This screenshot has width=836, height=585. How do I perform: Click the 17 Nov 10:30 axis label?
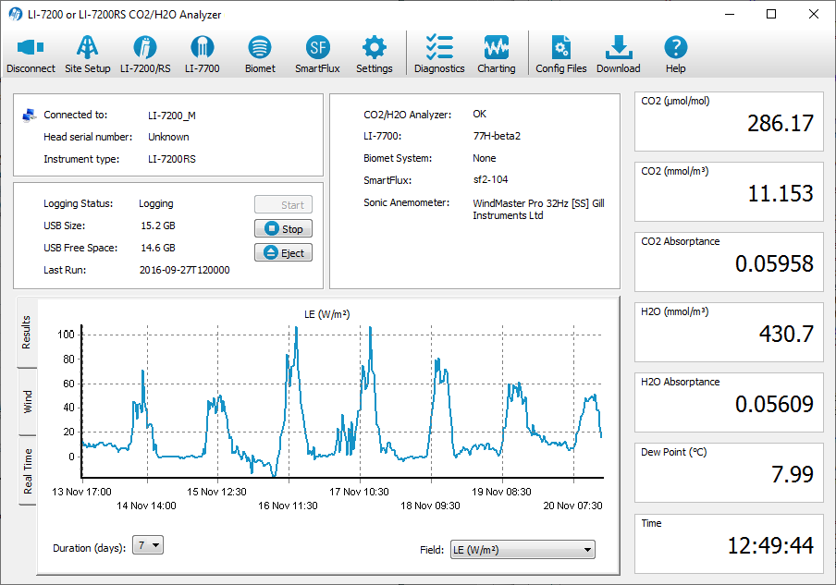359,492
